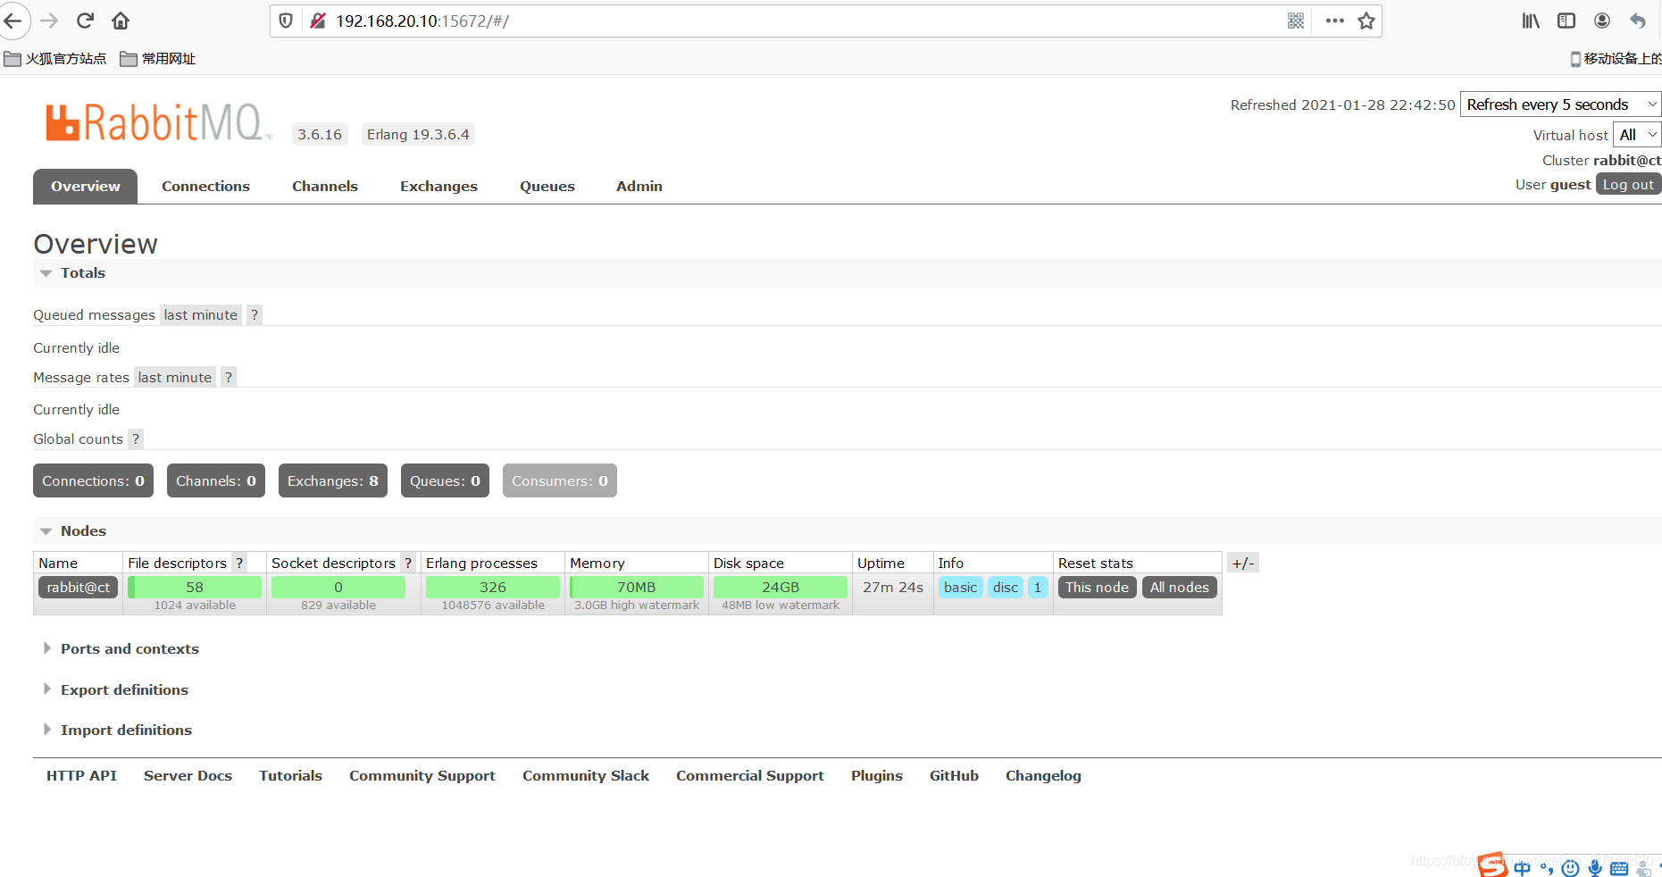Open the QR code icon in address bar

point(1296,21)
